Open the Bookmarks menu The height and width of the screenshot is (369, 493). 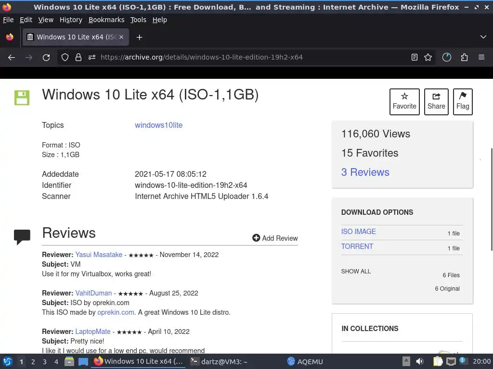[x=106, y=20]
